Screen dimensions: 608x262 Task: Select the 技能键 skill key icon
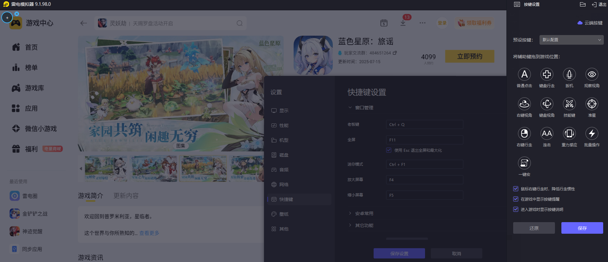tap(569, 104)
